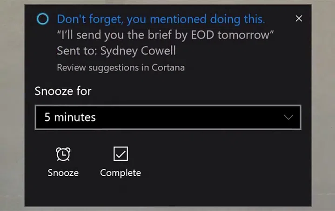Expand the snooze duration chevron arrow
Screen dimensions: 335x211
coord(288,117)
